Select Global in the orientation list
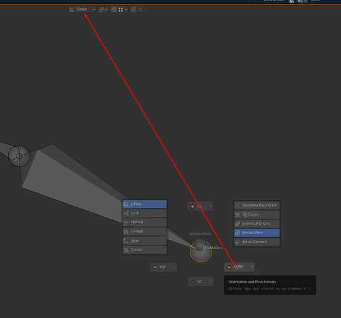The height and width of the screenshot is (318, 341). pyautogui.click(x=145, y=204)
